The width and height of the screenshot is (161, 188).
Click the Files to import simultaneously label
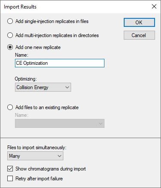click(37, 148)
